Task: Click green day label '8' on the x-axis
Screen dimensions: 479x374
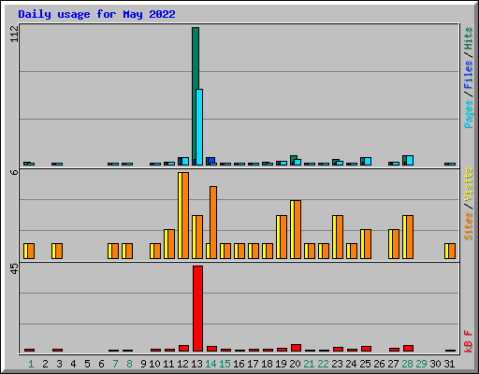Action: click(129, 364)
